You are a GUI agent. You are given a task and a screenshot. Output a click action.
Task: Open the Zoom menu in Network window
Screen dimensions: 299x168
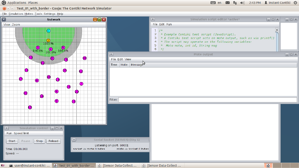pyautogui.click(x=16, y=25)
